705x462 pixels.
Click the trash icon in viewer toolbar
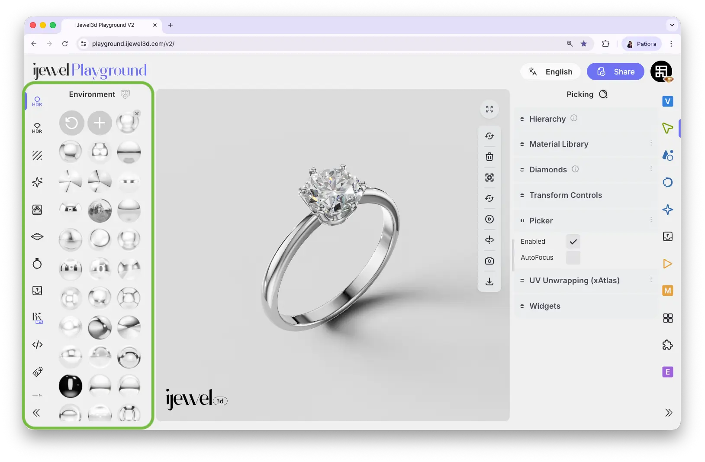(x=489, y=157)
